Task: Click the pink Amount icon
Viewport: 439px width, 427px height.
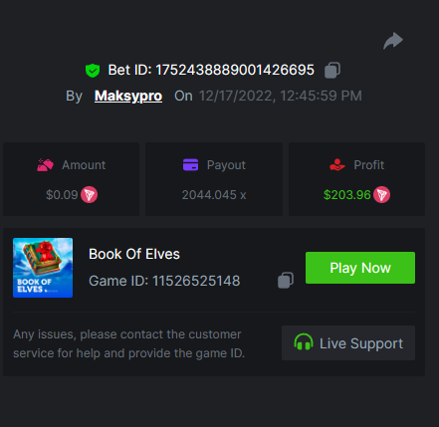Action: [45, 165]
